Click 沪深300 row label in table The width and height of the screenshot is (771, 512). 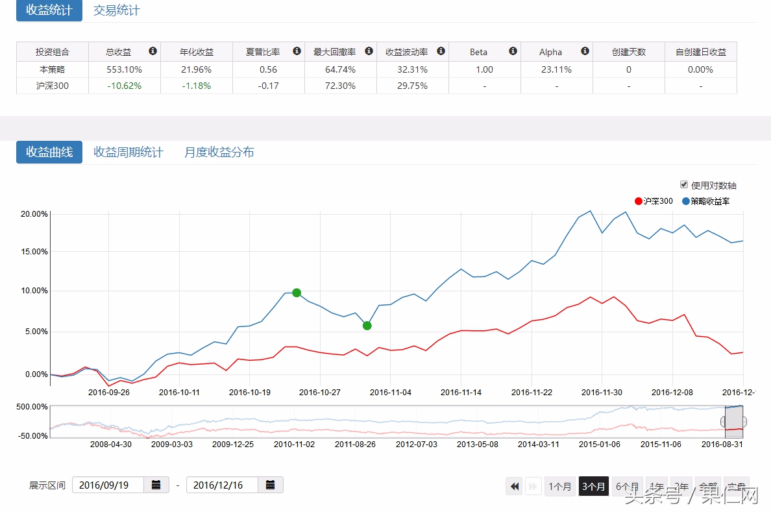coord(53,86)
